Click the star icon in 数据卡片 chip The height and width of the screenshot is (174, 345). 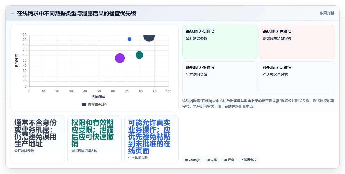243,160
